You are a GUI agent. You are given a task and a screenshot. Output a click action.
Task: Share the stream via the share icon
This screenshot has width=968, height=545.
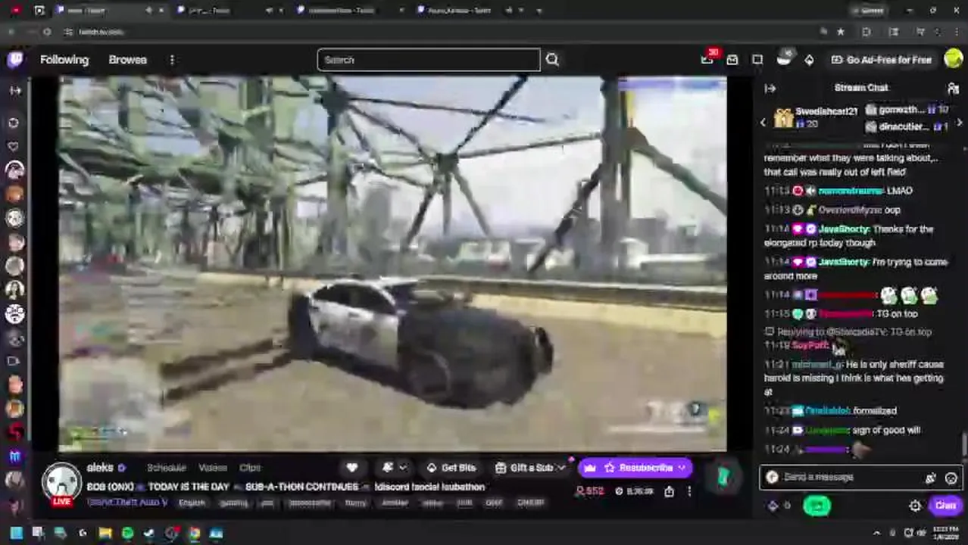tap(669, 491)
